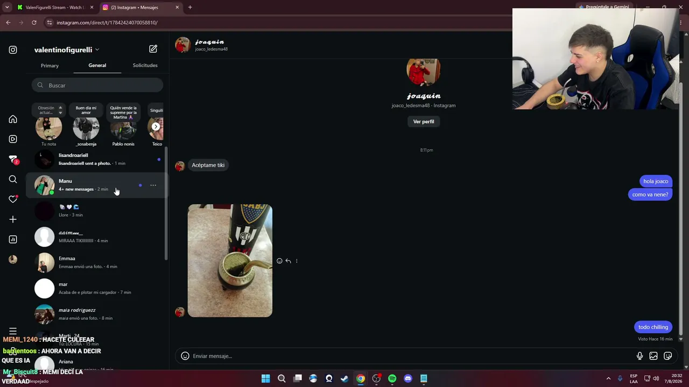
Task: Open the lisandroariell conversation
Action: point(97,160)
